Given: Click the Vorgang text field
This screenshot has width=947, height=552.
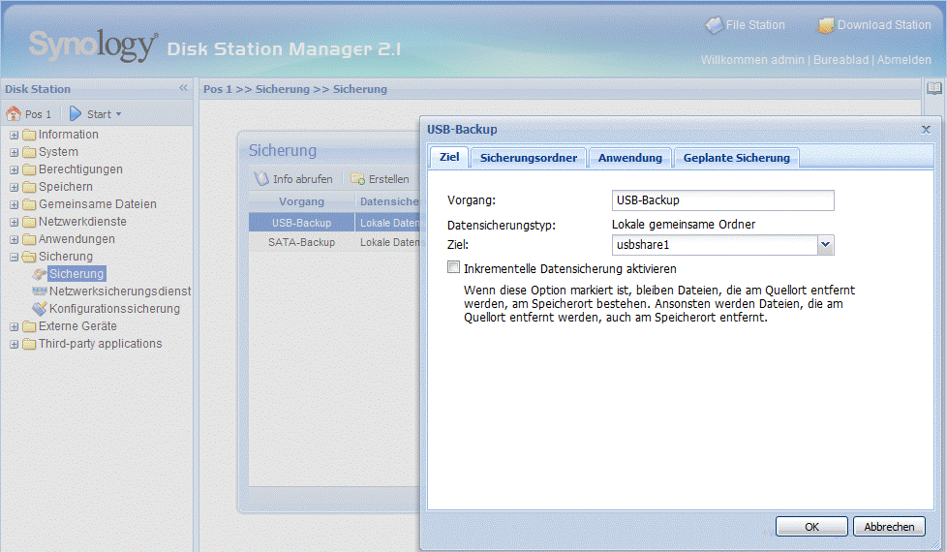Looking at the screenshot, I should click(x=722, y=200).
